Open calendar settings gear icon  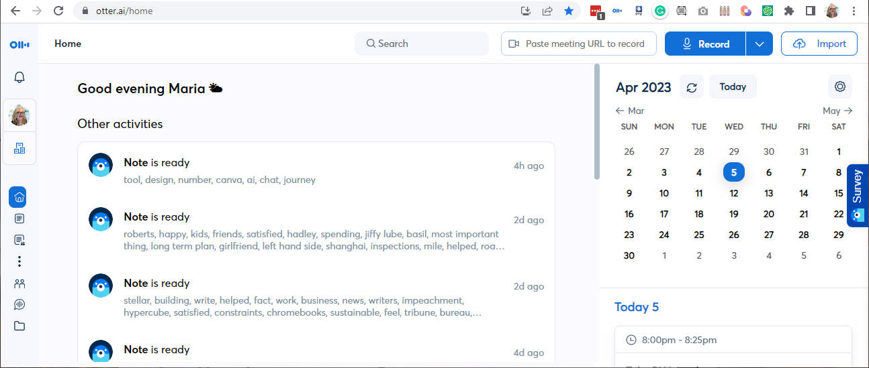(839, 86)
